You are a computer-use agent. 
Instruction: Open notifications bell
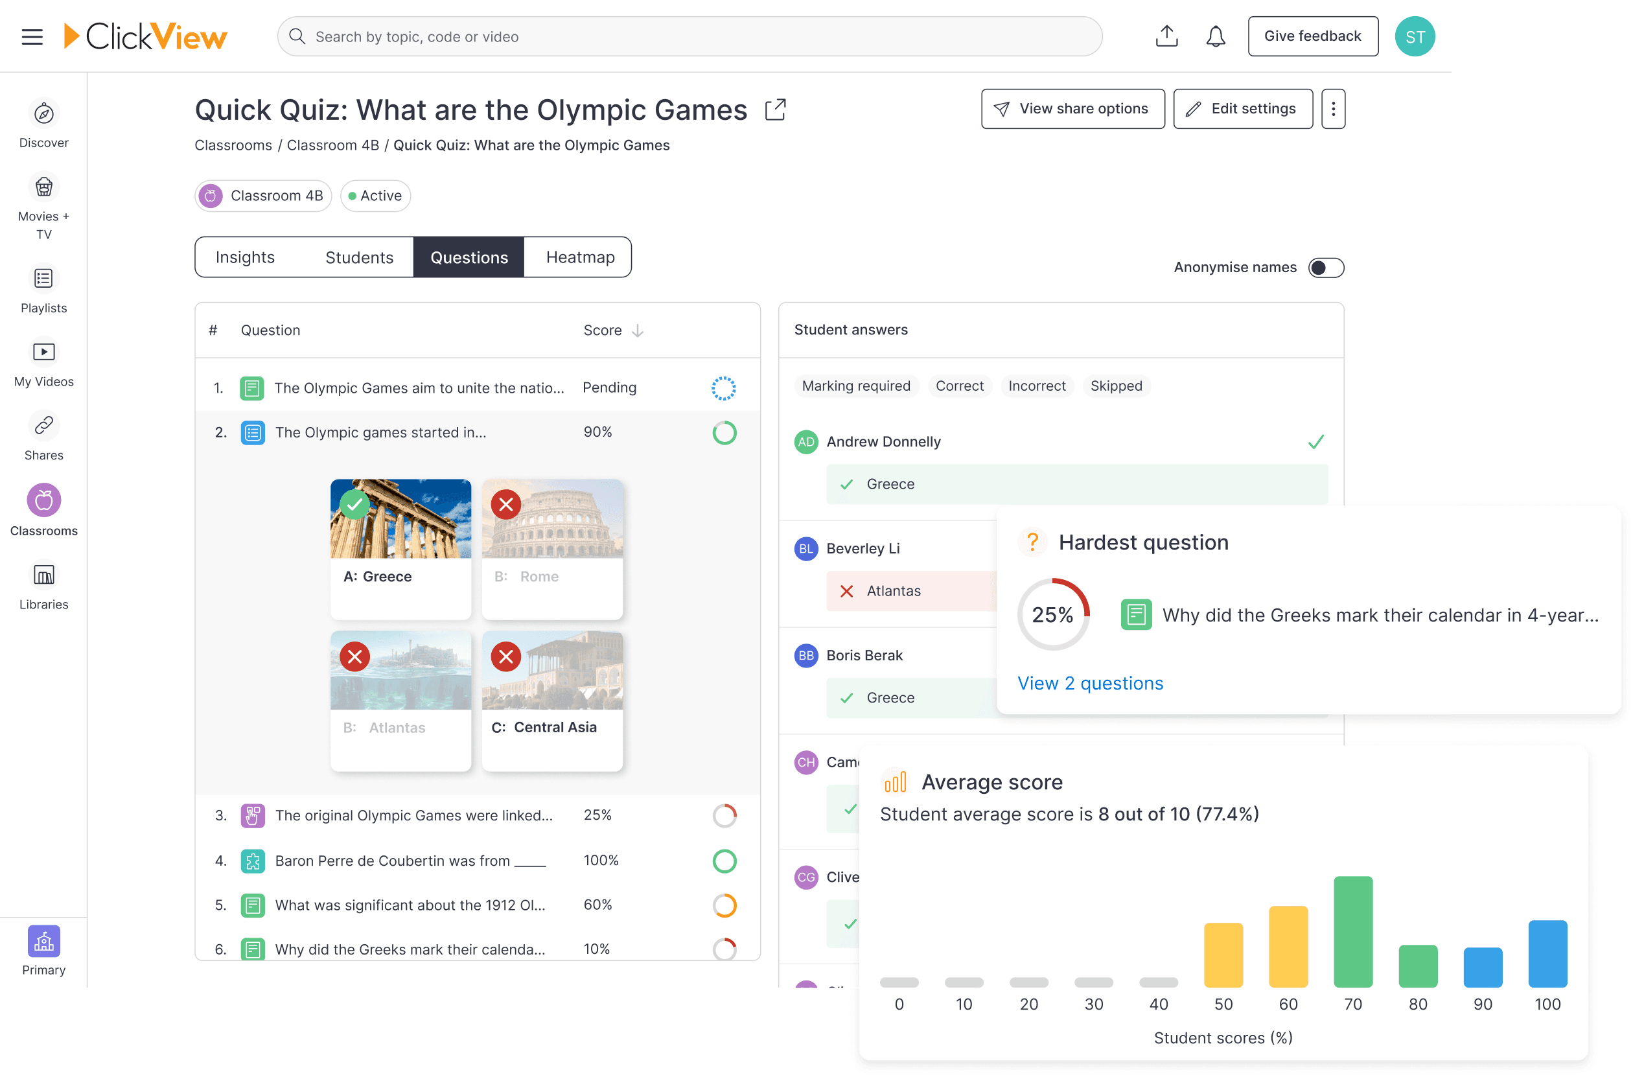pyautogui.click(x=1216, y=36)
